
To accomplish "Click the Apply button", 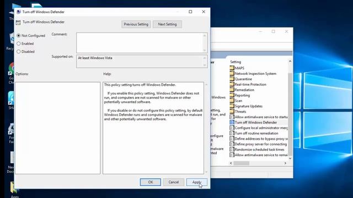I will [197, 182].
